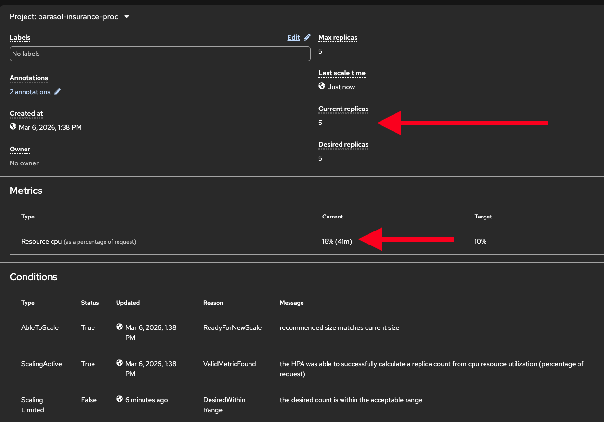Click the Labels field heading
Screen dimensions: 604x422
tap(20, 37)
